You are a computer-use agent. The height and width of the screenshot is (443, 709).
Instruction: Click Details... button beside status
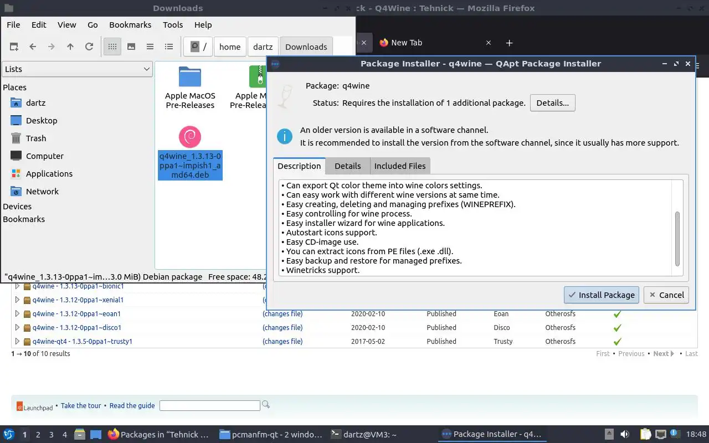point(553,102)
